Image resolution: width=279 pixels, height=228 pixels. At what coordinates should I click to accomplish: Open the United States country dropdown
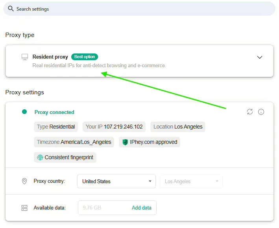point(116,181)
